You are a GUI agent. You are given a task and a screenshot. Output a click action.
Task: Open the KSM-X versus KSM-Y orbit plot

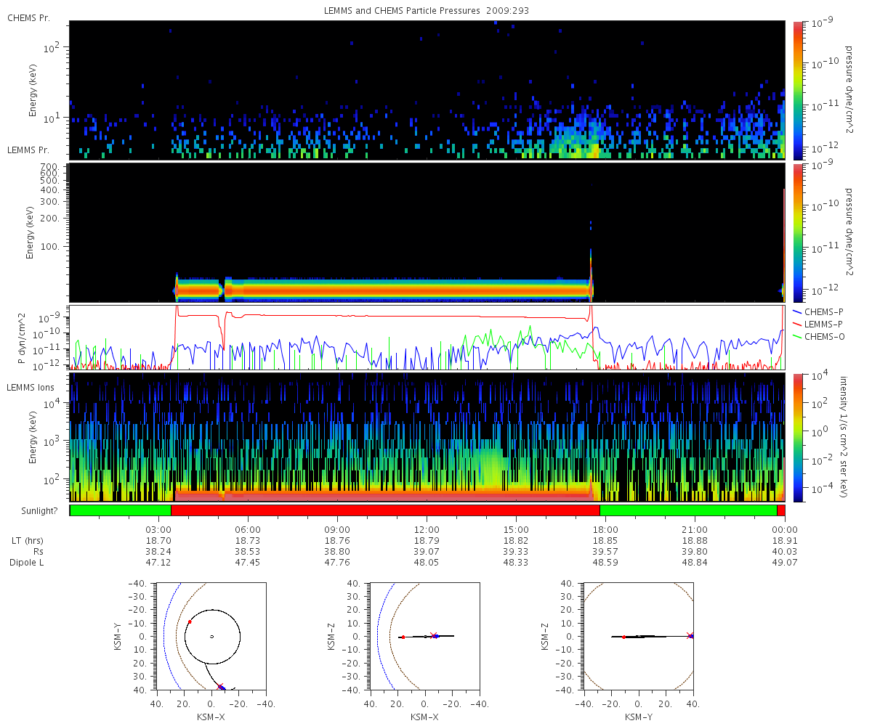click(x=211, y=637)
